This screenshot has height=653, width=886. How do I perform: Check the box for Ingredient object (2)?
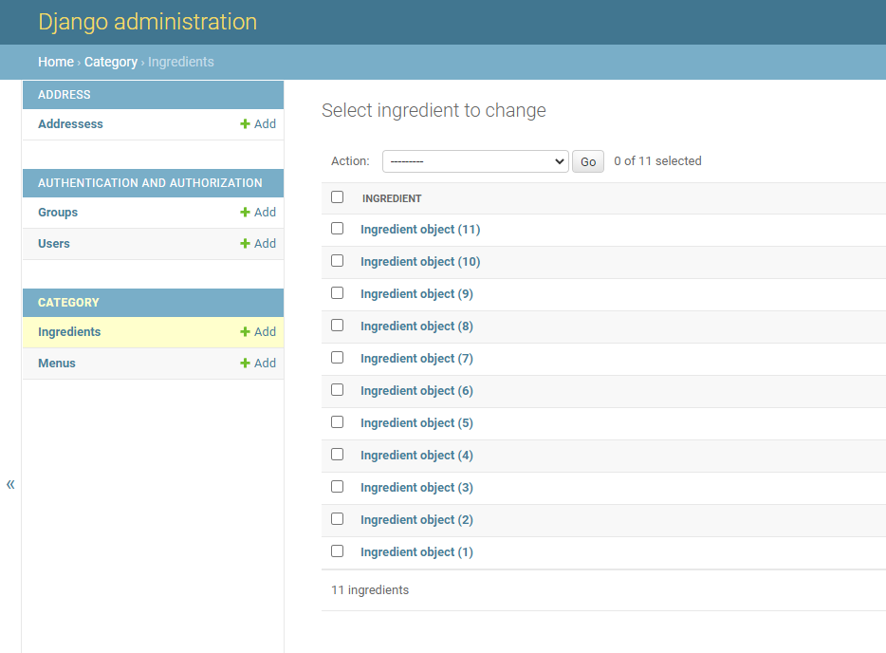tap(338, 518)
